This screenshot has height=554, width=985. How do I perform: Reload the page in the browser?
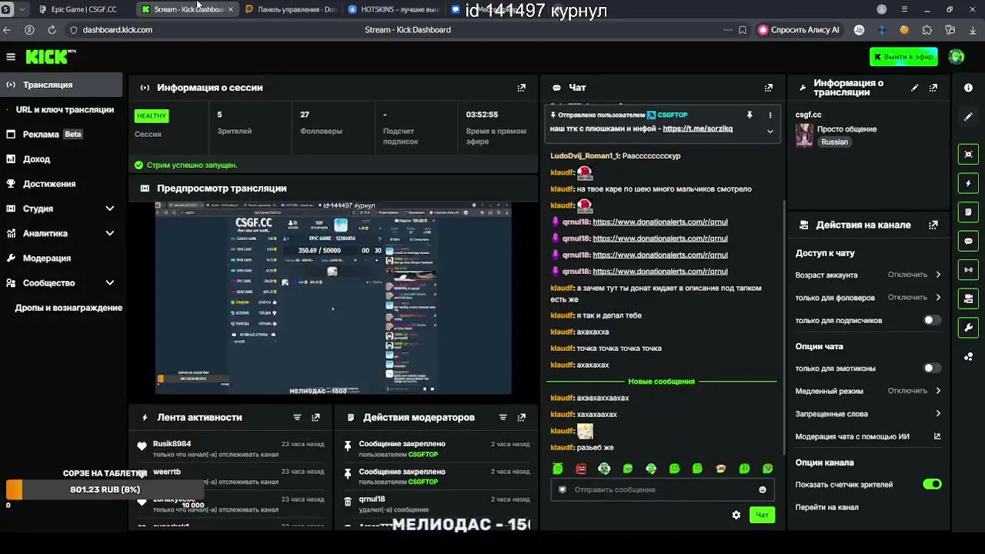pos(52,30)
